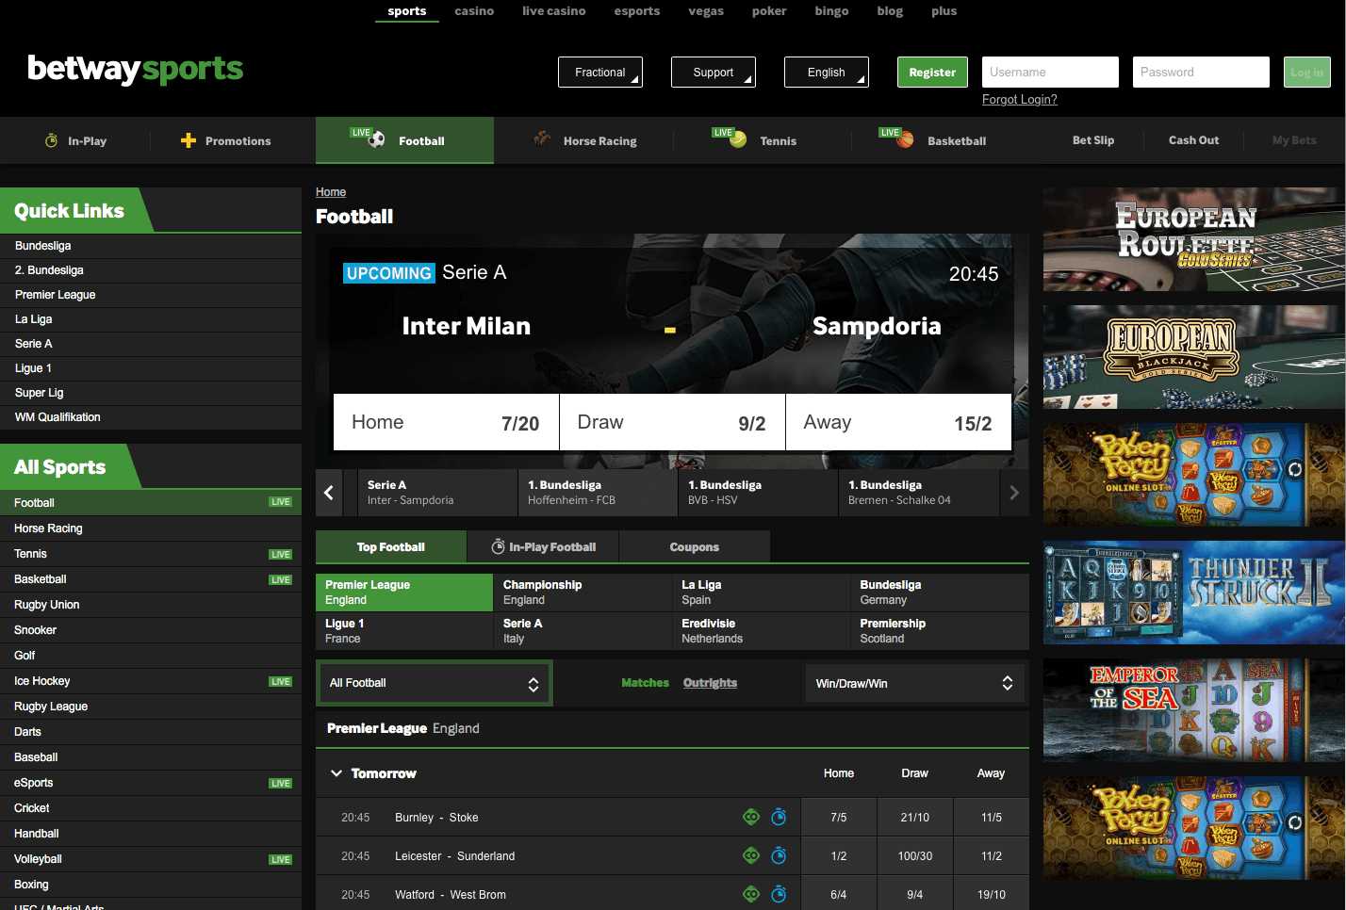Click the blue in-play stopwatch icon for Watford - West Brom
This screenshot has width=1346, height=910.
tap(779, 894)
